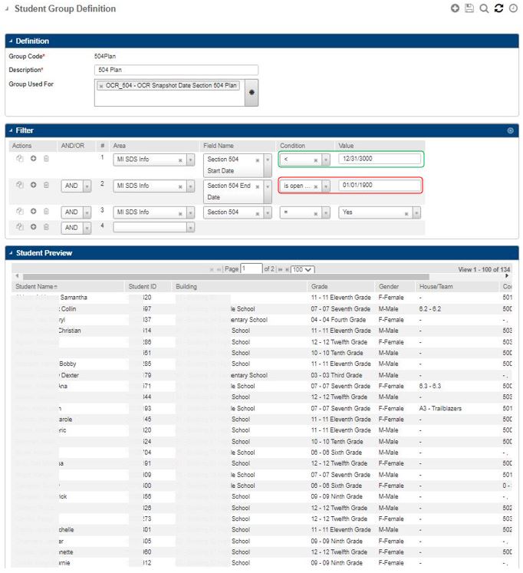523x573 pixels.
Task: Remove the OCR_504 Snapshot tag
Action: [101, 85]
